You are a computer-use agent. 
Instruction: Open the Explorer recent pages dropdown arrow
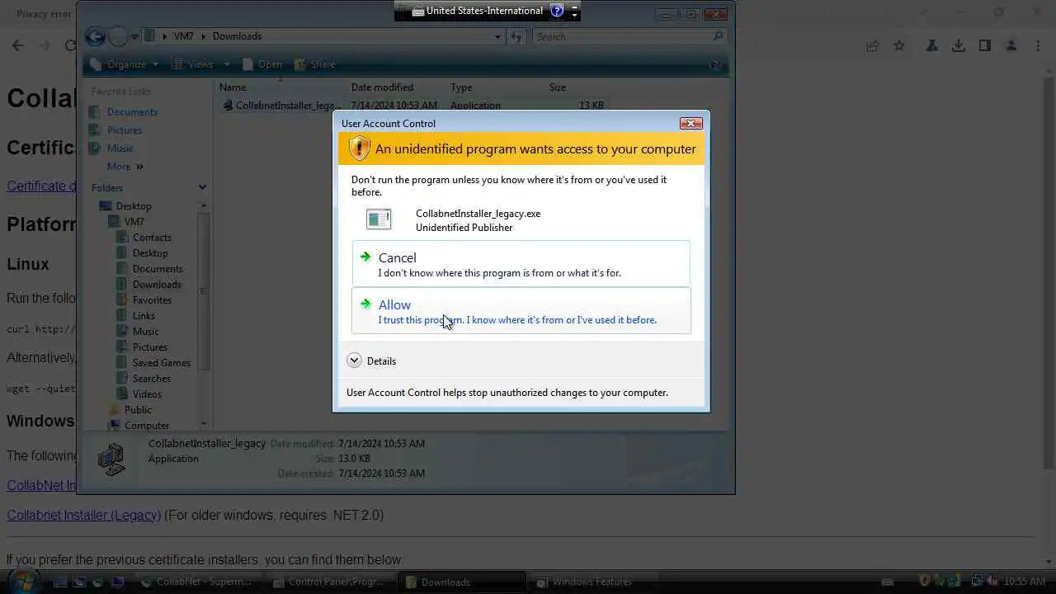click(134, 37)
